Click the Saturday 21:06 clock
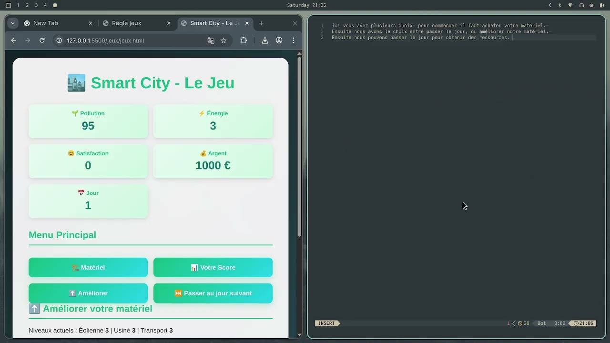This screenshot has height=343, width=610. (306, 5)
